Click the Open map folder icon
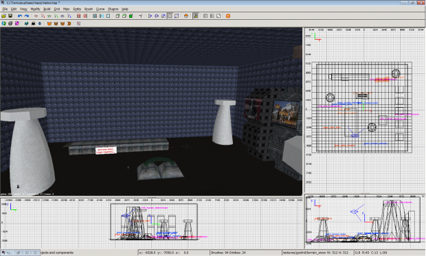This screenshot has height=256, width=426. click(x=4, y=16)
